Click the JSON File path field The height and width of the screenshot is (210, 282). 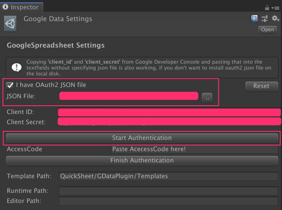pyautogui.click(x=129, y=96)
